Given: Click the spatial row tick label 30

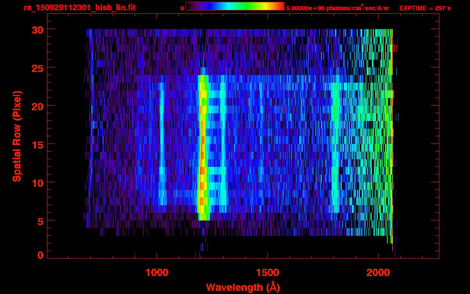Looking at the screenshot, I should (38, 29).
